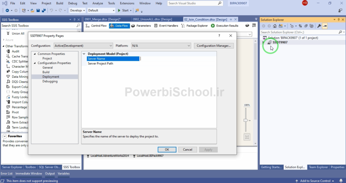
Task: Click the zoom-to-fit icon below zoom slider
Action: (x=247, y=137)
